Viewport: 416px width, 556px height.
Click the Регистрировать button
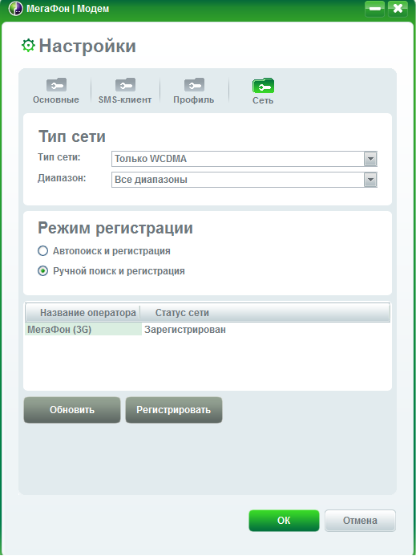point(174,410)
